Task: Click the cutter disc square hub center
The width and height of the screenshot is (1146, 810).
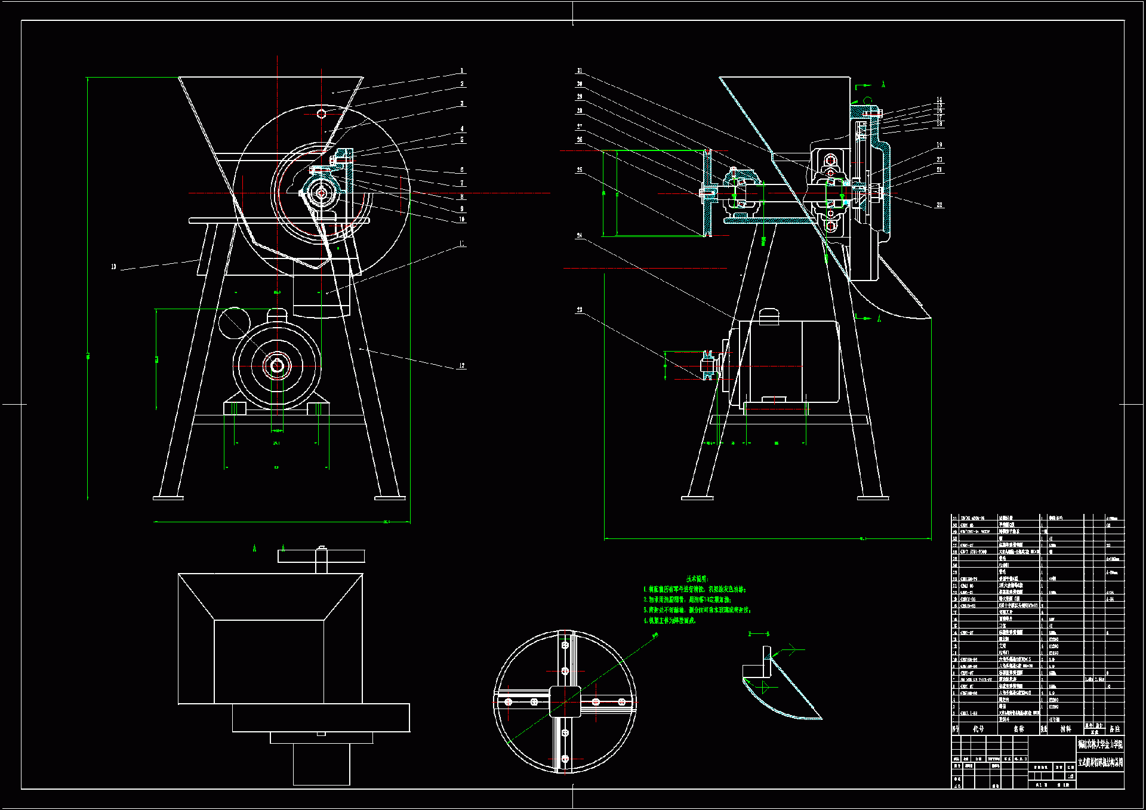Action: [x=565, y=702]
